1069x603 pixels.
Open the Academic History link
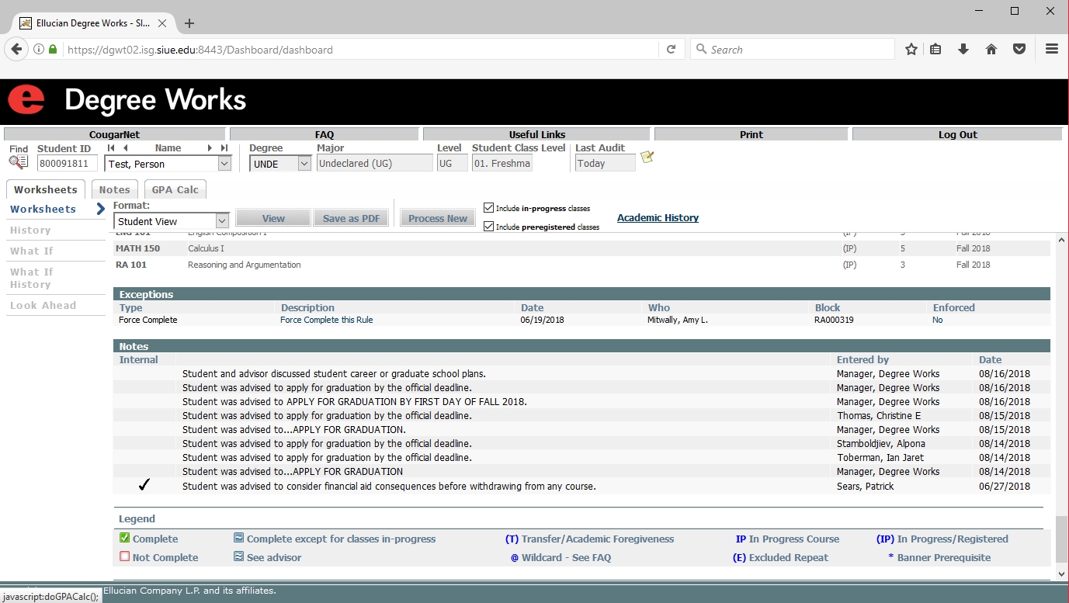658,218
